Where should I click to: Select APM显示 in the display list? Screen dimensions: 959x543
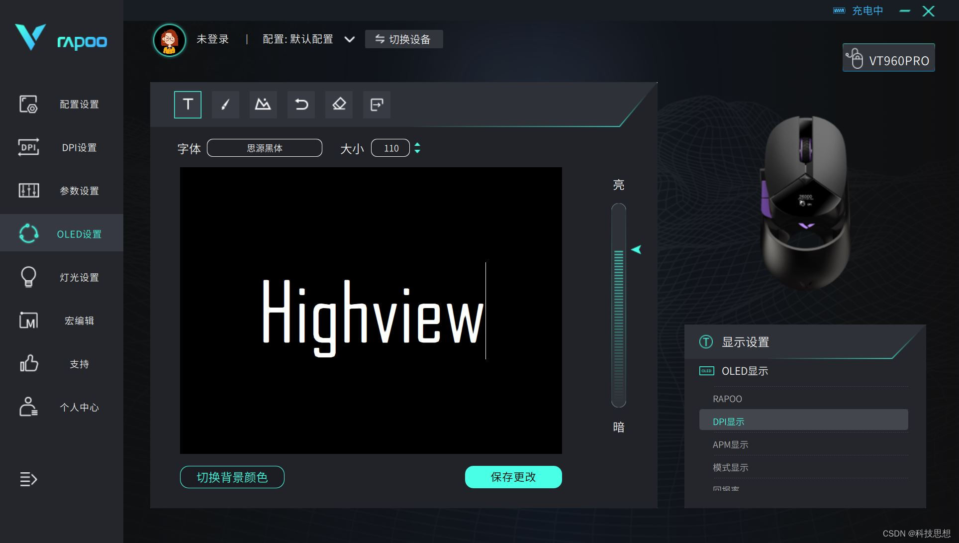point(730,445)
